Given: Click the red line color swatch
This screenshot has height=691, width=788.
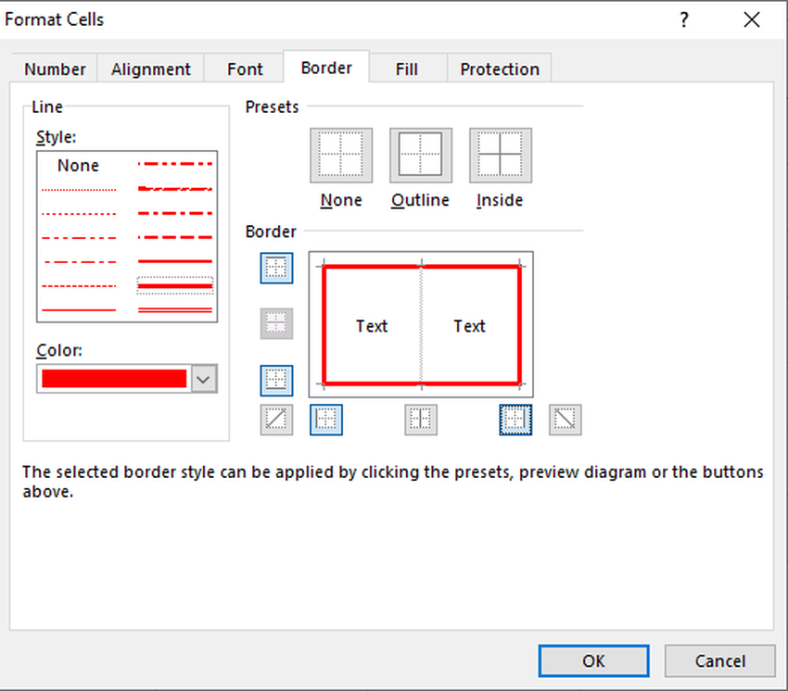Looking at the screenshot, I should click(114, 379).
